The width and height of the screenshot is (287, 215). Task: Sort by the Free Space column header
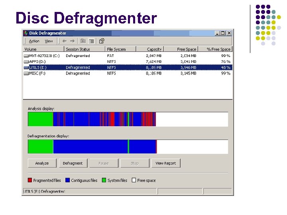181,49
